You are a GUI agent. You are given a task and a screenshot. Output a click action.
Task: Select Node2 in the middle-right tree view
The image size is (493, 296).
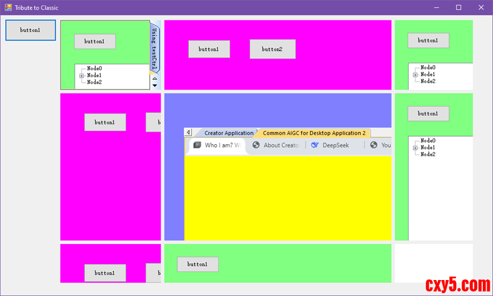427,155
